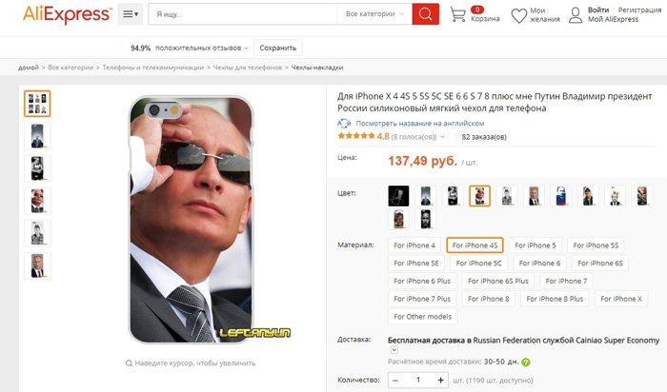Open the Чехлы для телефонов breadcrumb
Viewport: 667px width, 392px height.
[247, 68]
